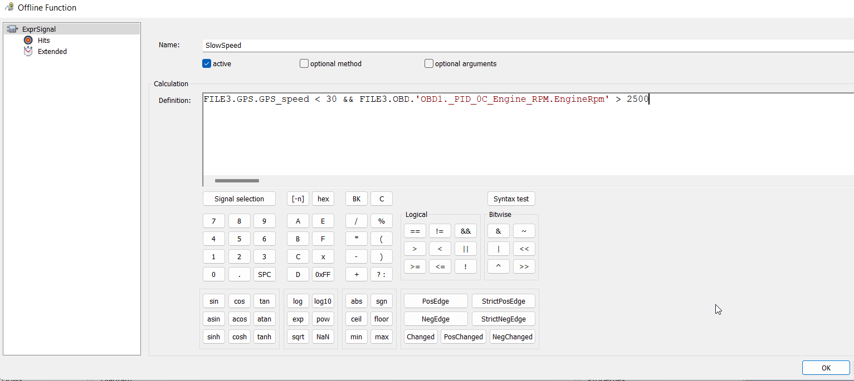The height and width of the screenshot is (381, 854).
Task: Insert the modulo % operator
Action: (x=382, y=221)
